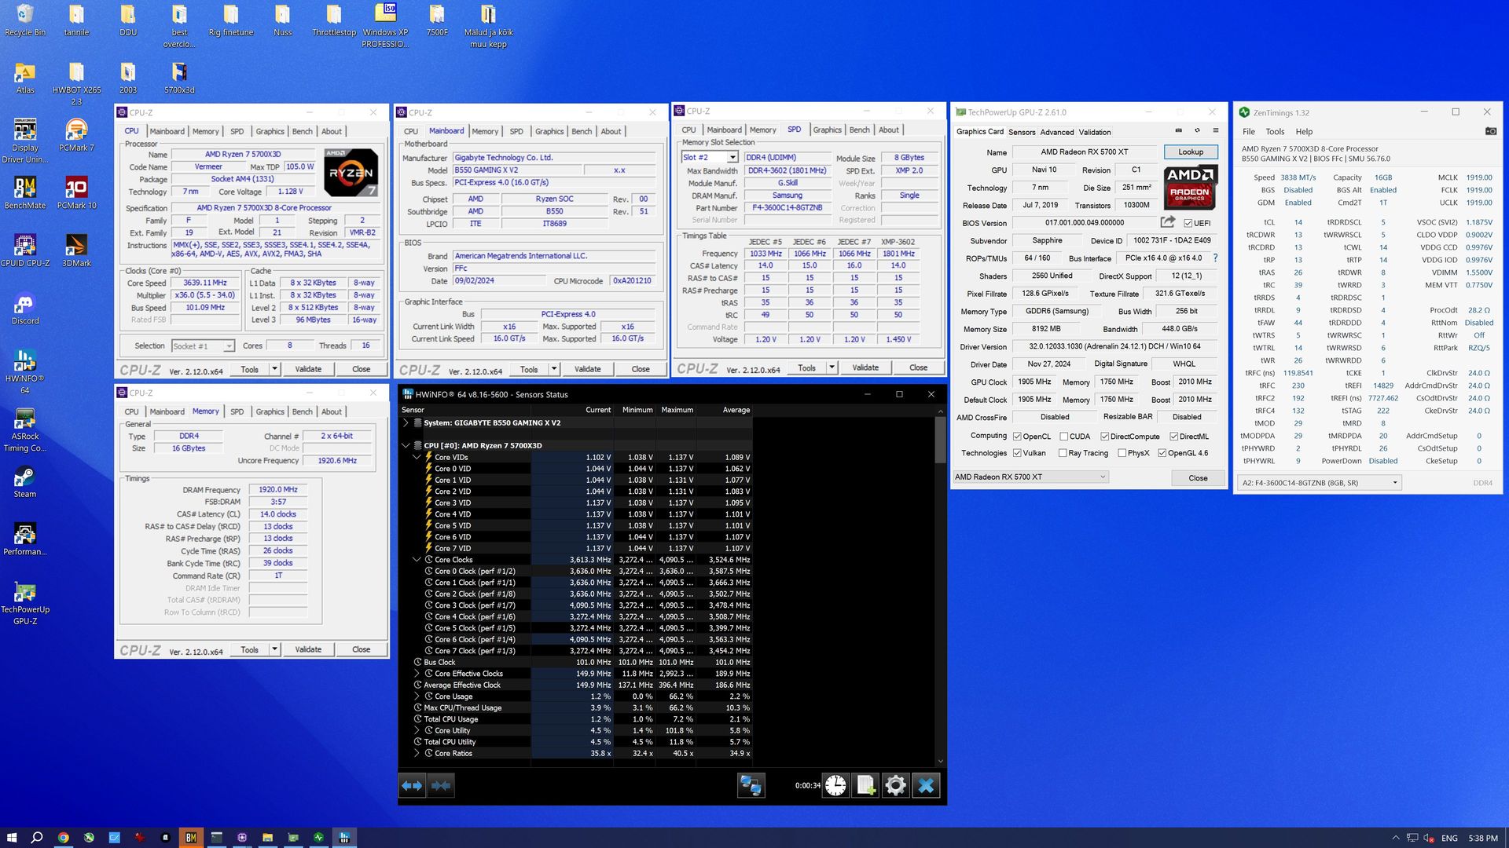Expand the Core Effective Clocks node
Viewport: 1509px width, 848px height.
tap(417, 674)
